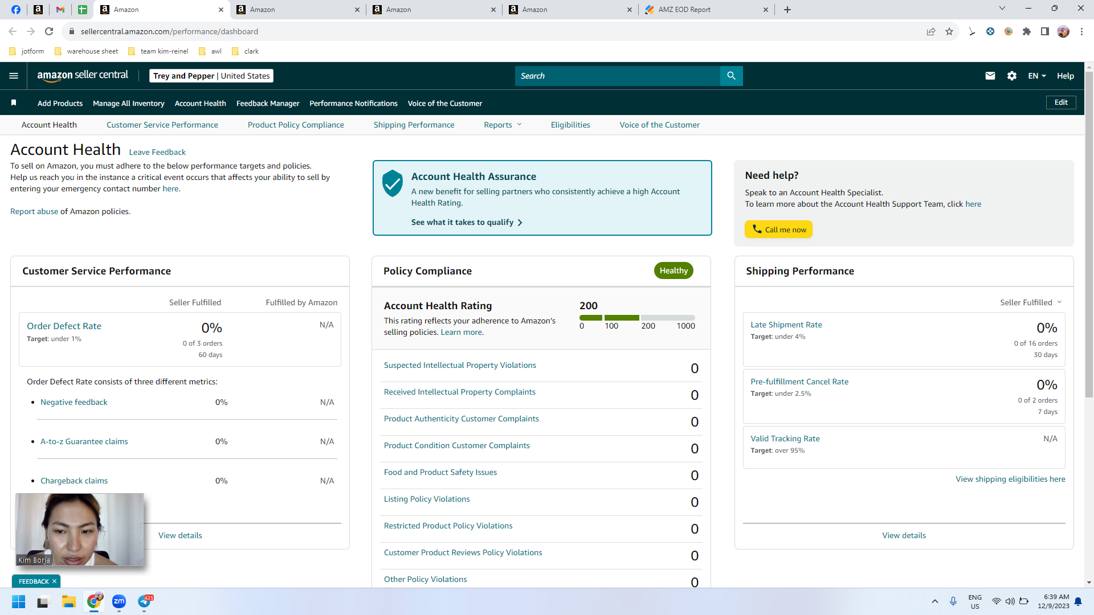Open the Seller Central hamburger menu
Viewport: 1094px width, 615px height.
14,76
